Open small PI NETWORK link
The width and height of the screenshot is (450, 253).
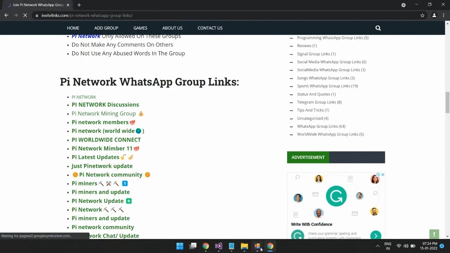[84, 97]
